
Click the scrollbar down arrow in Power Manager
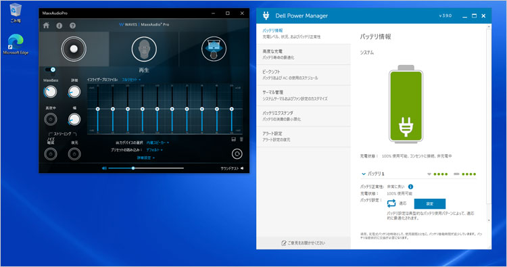tap(489, 220)
